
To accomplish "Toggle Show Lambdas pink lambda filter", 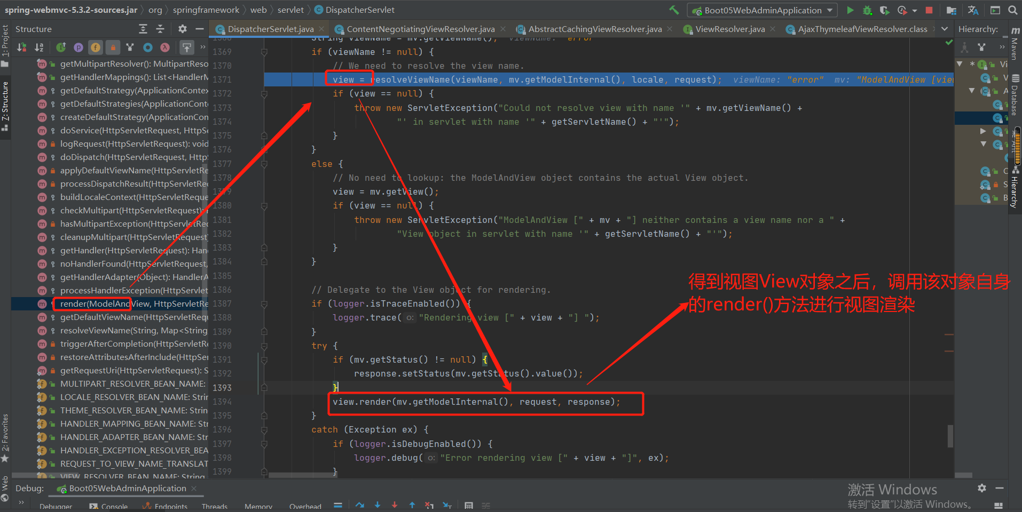I will pyautogui.click(x=165, y=47).
